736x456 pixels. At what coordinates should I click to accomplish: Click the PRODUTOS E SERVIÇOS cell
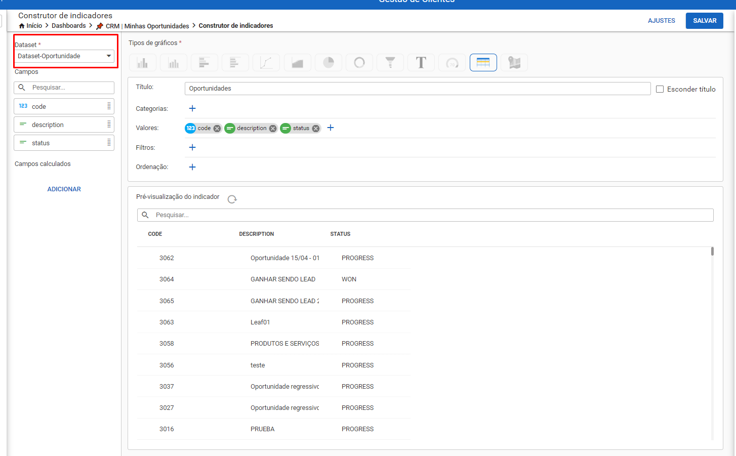[x=284, y=344]
